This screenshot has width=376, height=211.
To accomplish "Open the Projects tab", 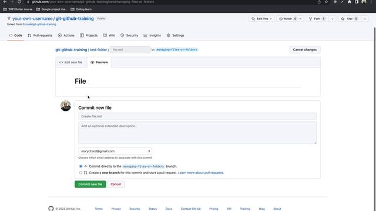I will pos(89,35).
